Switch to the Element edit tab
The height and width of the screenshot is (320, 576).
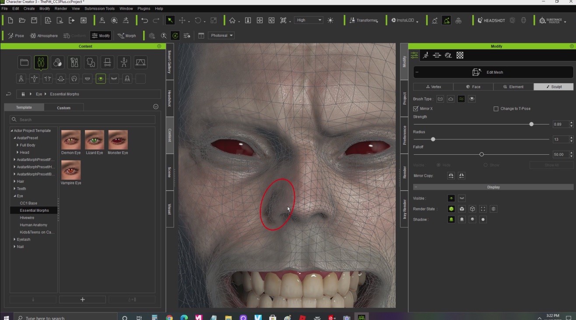(x=513, y=87)
